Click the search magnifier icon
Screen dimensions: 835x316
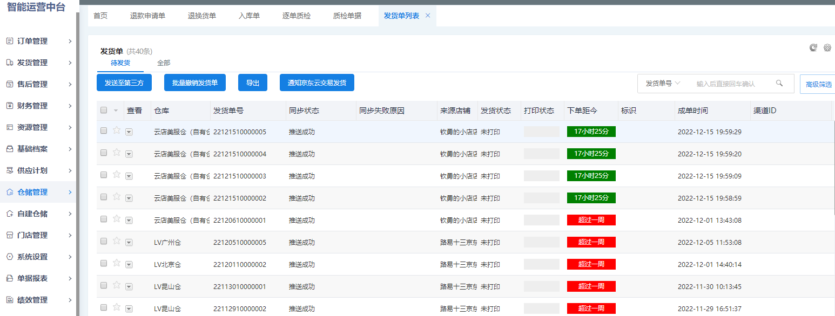tap(779, 83)
